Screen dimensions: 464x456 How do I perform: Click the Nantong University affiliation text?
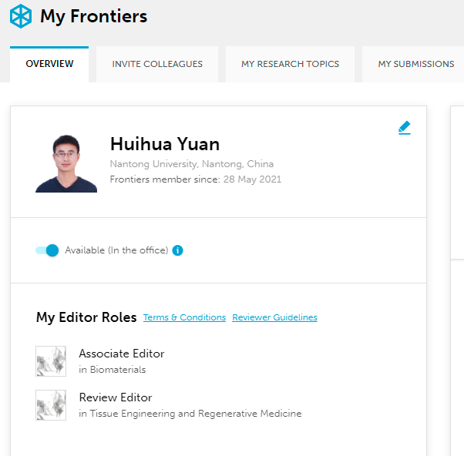(x=192, y=164)
